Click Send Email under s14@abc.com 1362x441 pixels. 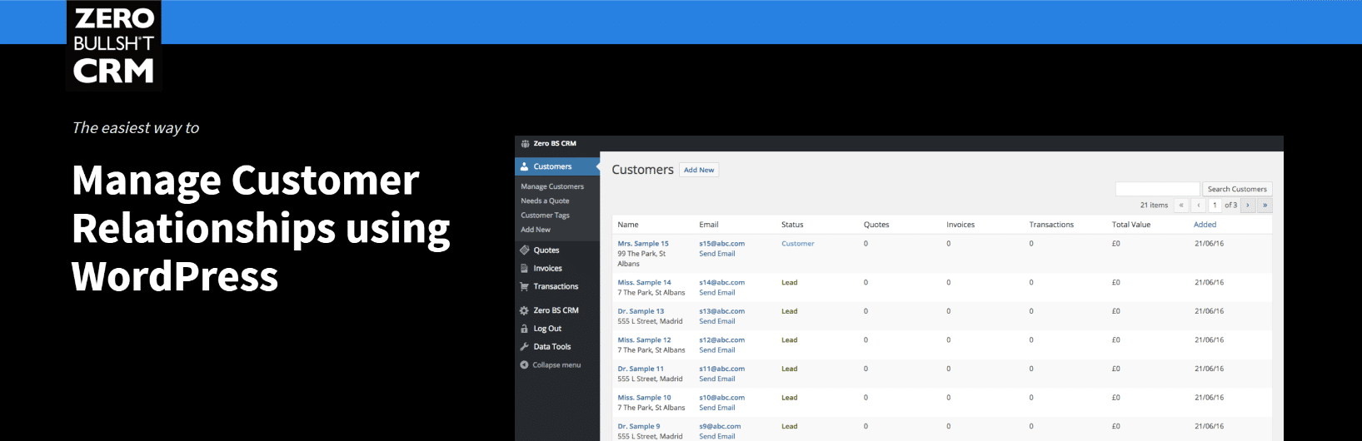tap(717, 293)
